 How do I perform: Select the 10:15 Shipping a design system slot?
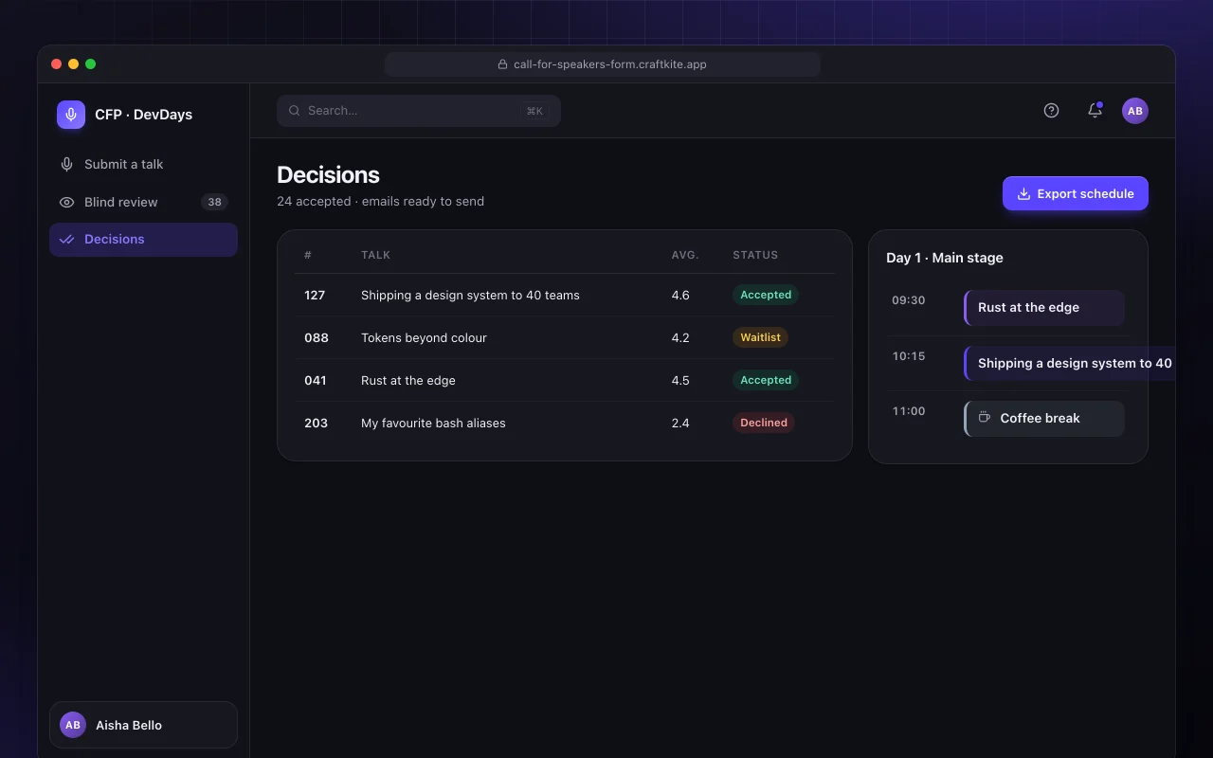point(1069,363)
